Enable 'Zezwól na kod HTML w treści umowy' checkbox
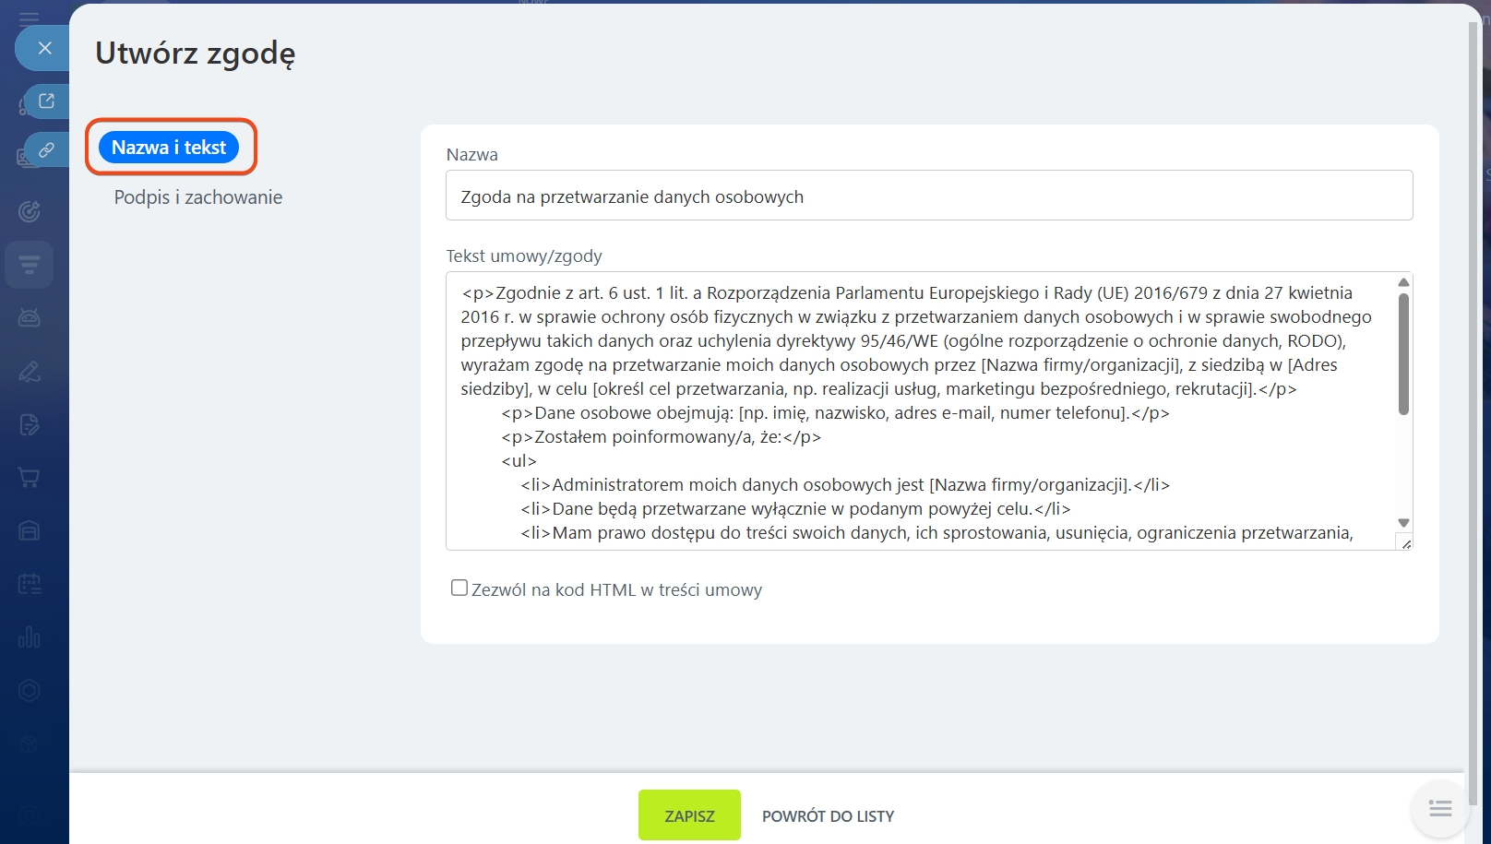Screen dimensions: 1491x844 459,588
